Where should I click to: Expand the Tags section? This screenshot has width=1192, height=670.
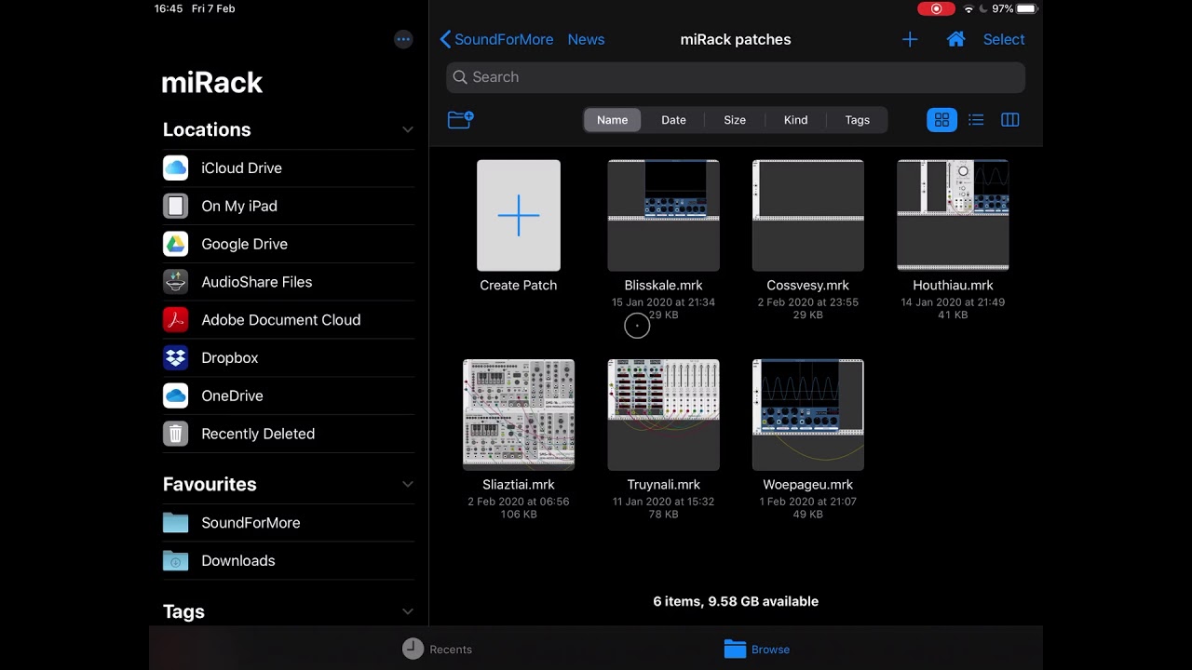[407, 611]
